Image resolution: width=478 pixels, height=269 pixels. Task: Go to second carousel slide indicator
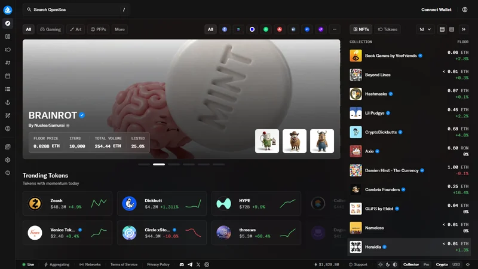coord(159,164)
